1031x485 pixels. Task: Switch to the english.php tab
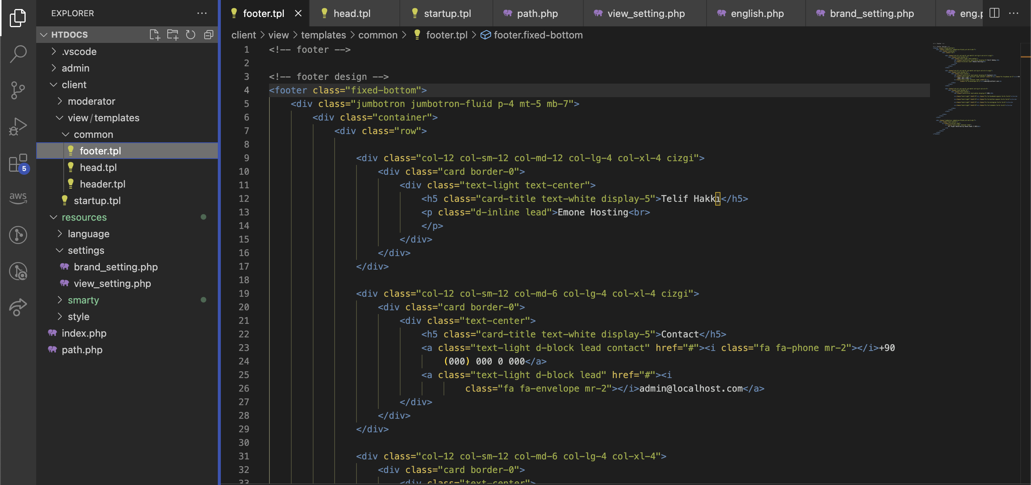757,14
